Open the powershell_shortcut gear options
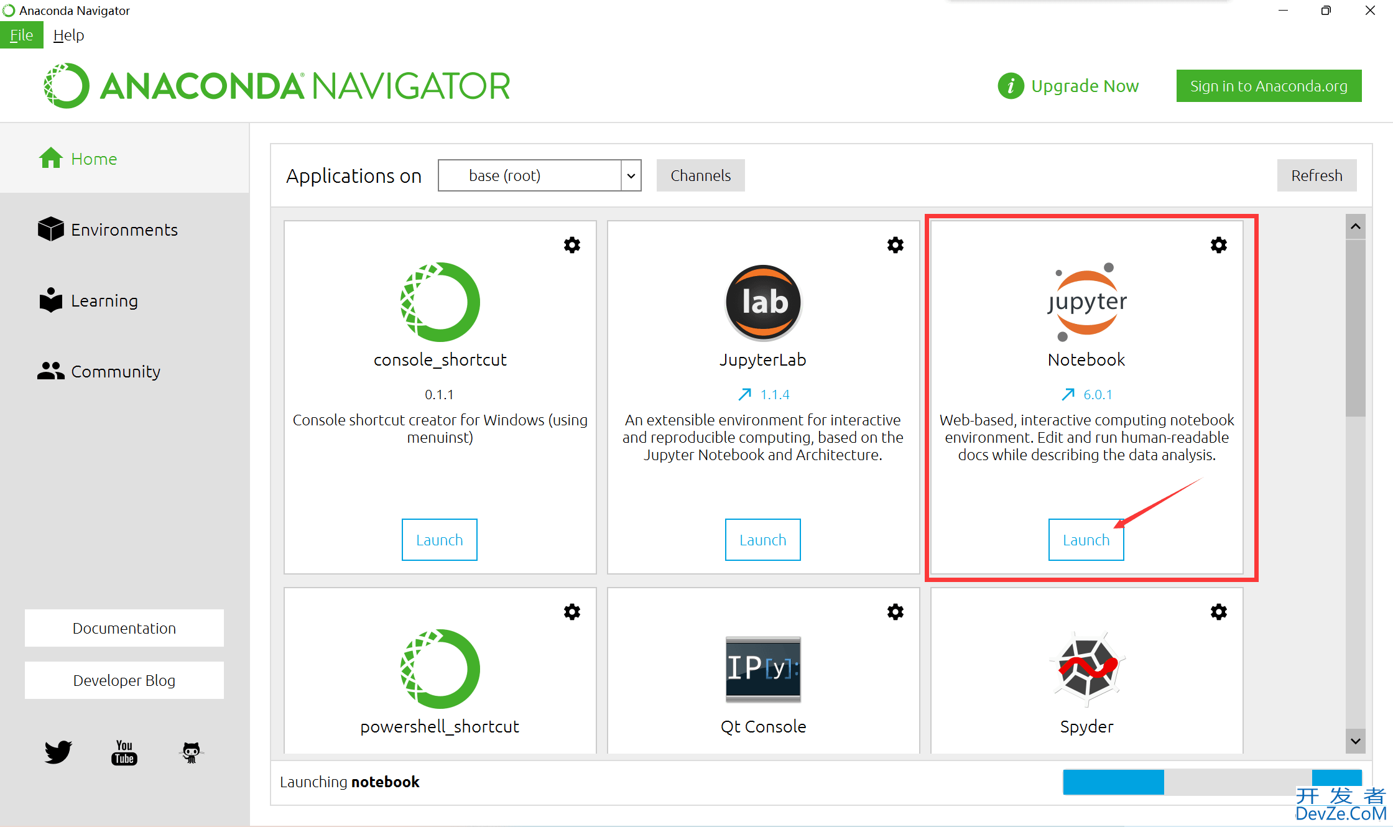1393x827 pixels. tap(572, 612)
